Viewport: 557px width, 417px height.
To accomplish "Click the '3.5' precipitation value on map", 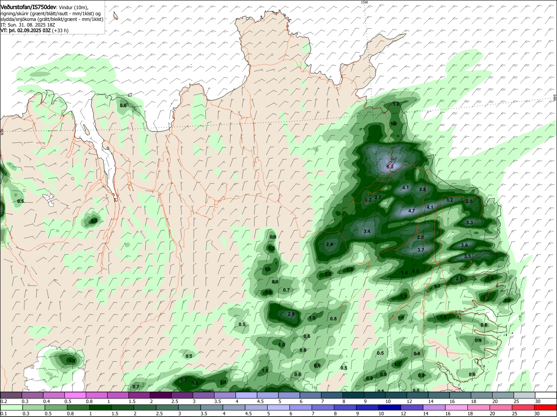I will (468, 256).
